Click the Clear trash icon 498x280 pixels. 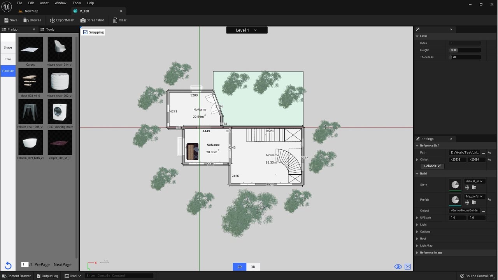119,20
